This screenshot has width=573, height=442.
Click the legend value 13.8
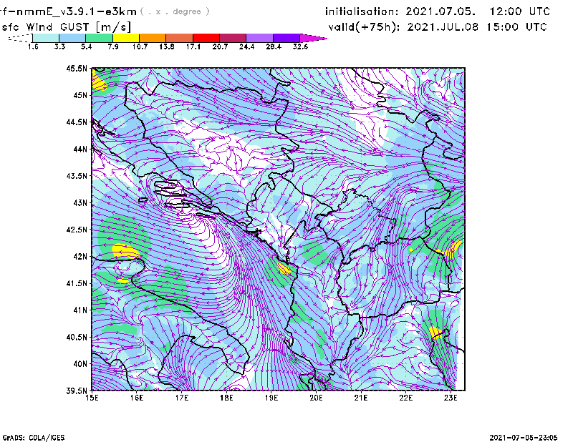pyautogui.click(x=167, y=46)
